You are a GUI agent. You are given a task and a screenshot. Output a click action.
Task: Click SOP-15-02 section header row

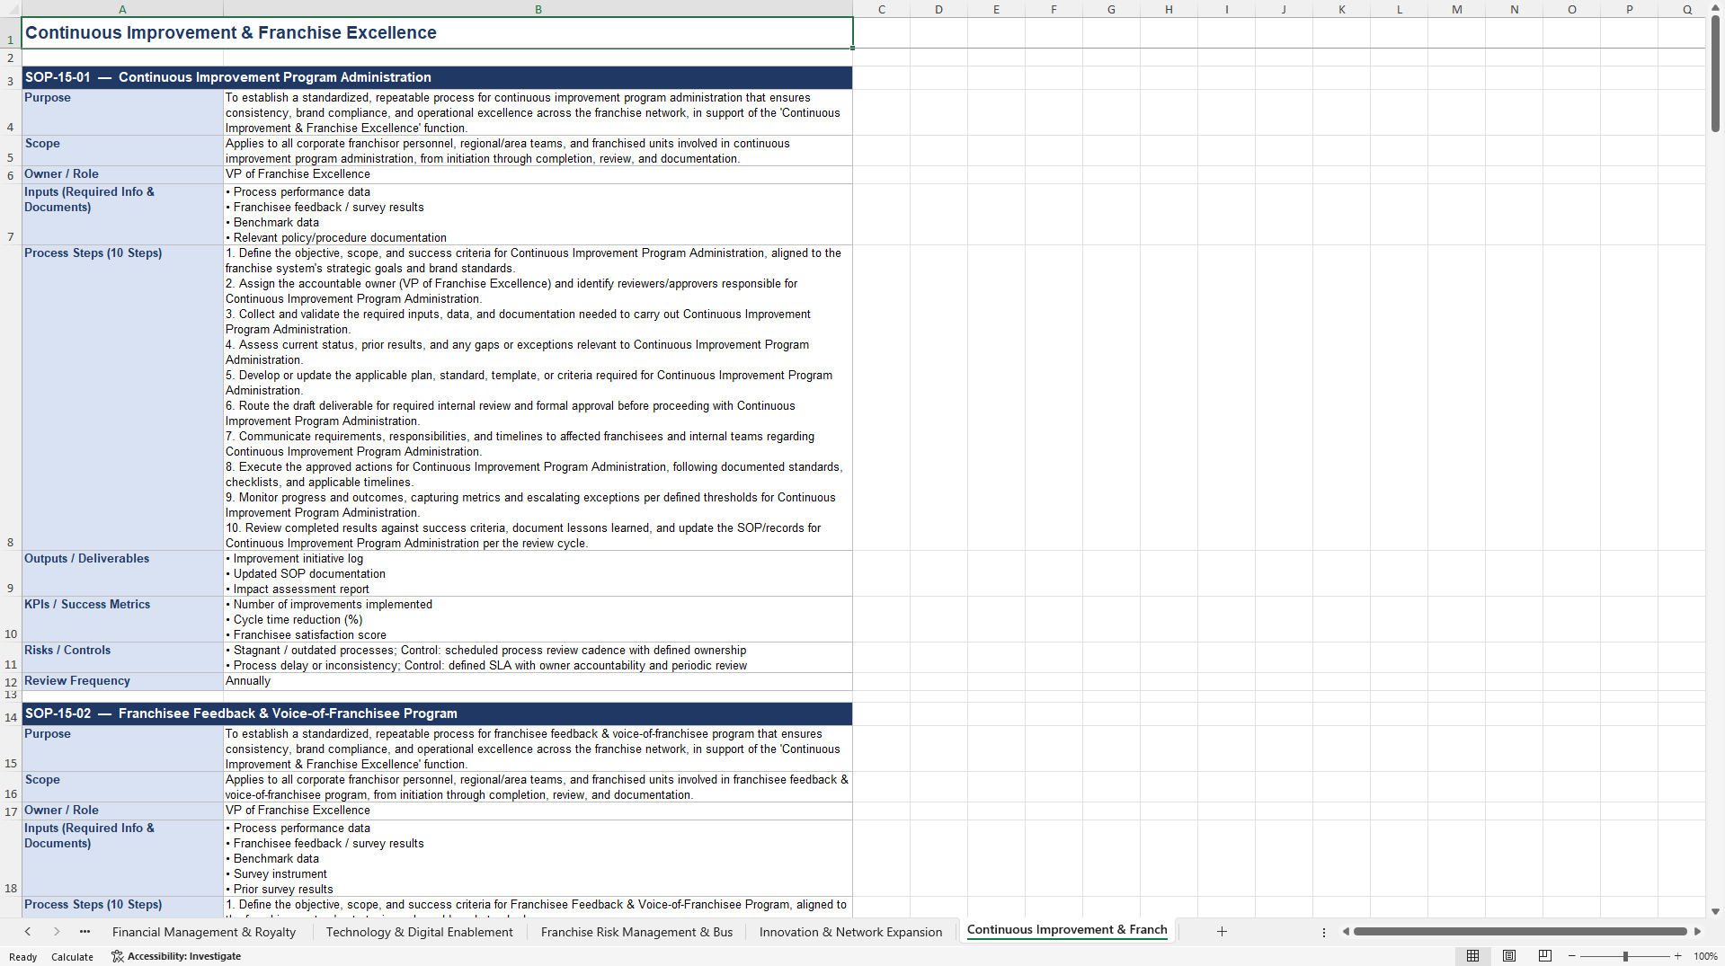point(437,713)
